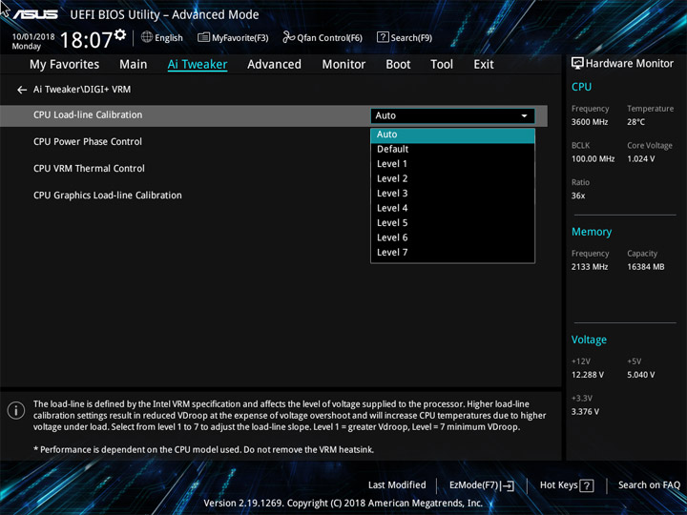Select Level 1 load-line option
The image size is (687, 515).
(x=452, y=164)
